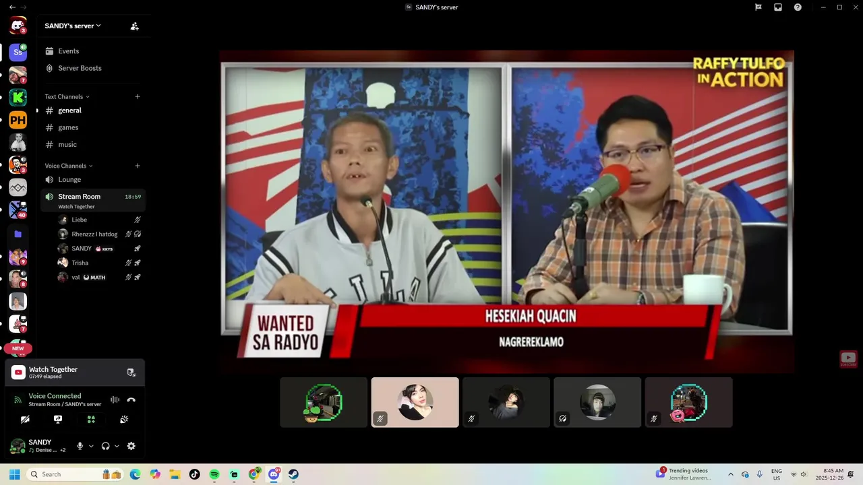
Task: Click the Windows taskbar search box
Action: [x=74, y=474]
